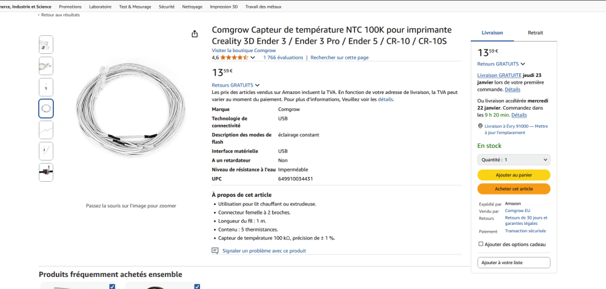Switch to the Retrait tab
This screenshot has width=606, height=289.
535,33
